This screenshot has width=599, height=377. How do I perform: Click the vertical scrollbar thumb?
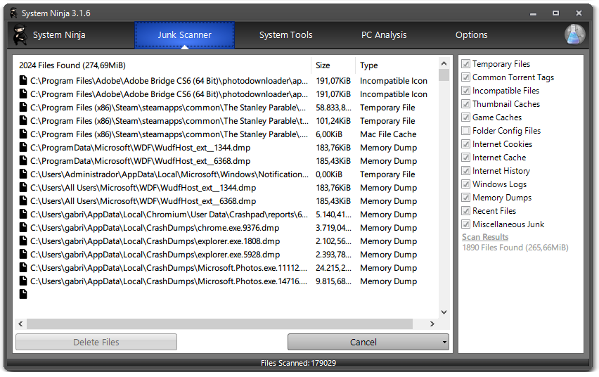pyautogui.click(x=444, y=75)
